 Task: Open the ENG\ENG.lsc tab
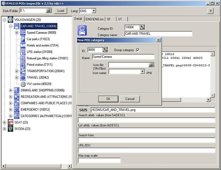95,19
